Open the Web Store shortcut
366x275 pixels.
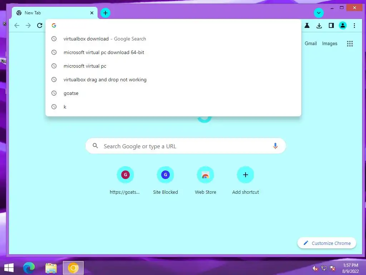pyautogui.click(x=206, y=180)
